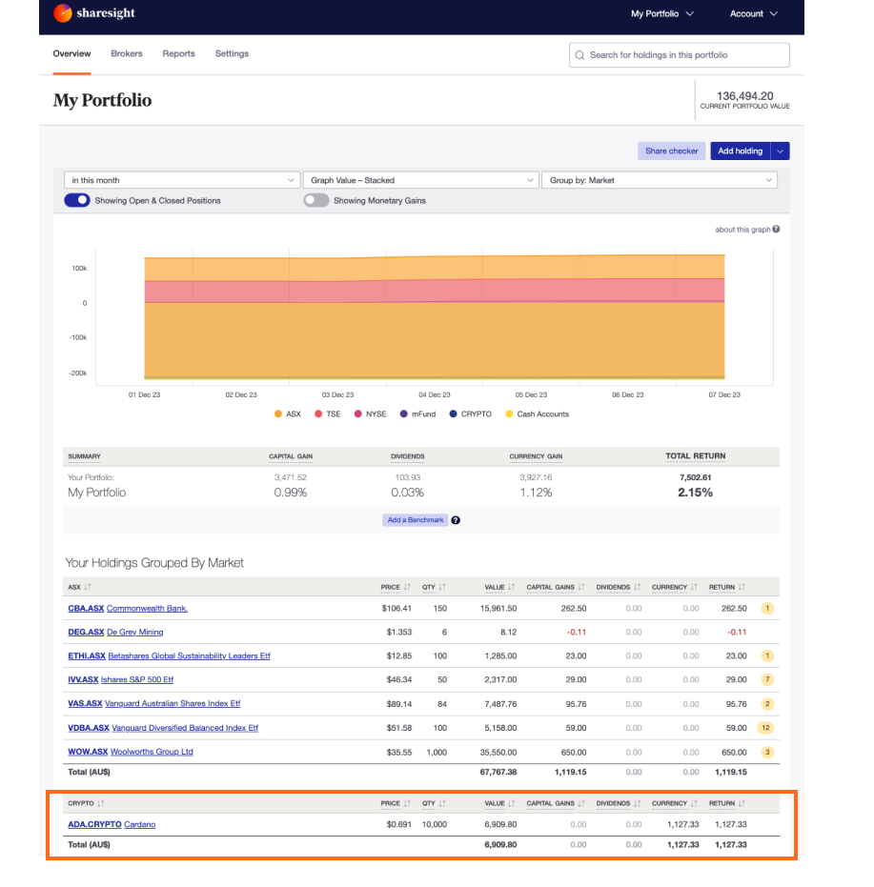Open the Add holding arrow dropdown
This screenshot has height=887, width=874.
780,151
